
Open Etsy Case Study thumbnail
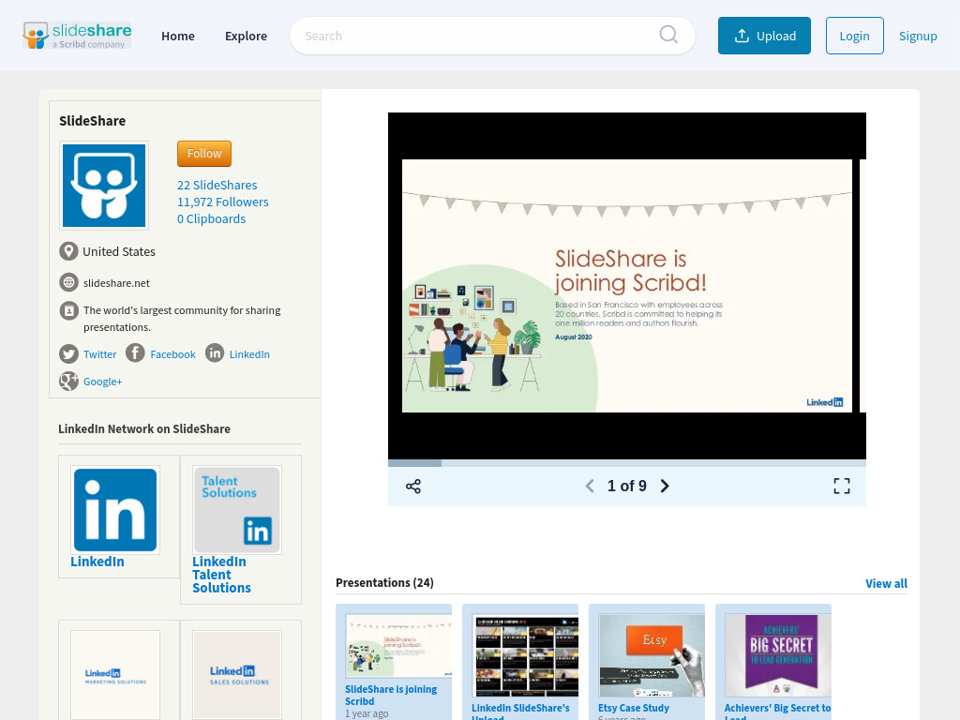[652, 655]
